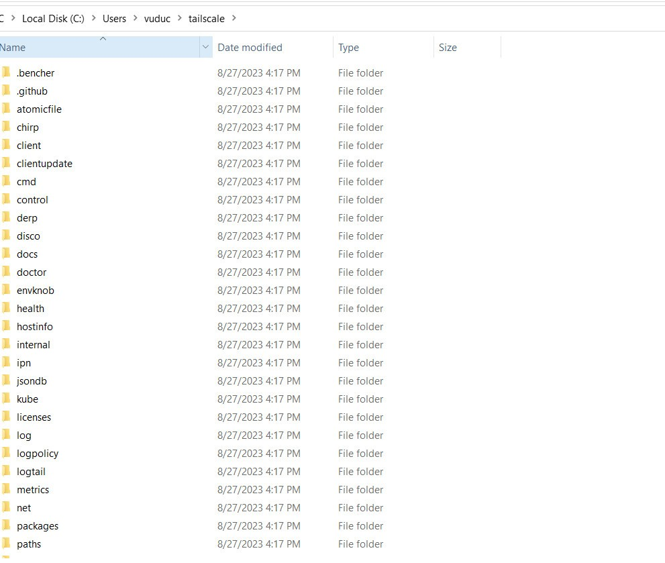Click the date modified of the metrics row
Image resolution: width=665 pixels, height=563 pixels.
pyautogui.click(x=259, y=490)
